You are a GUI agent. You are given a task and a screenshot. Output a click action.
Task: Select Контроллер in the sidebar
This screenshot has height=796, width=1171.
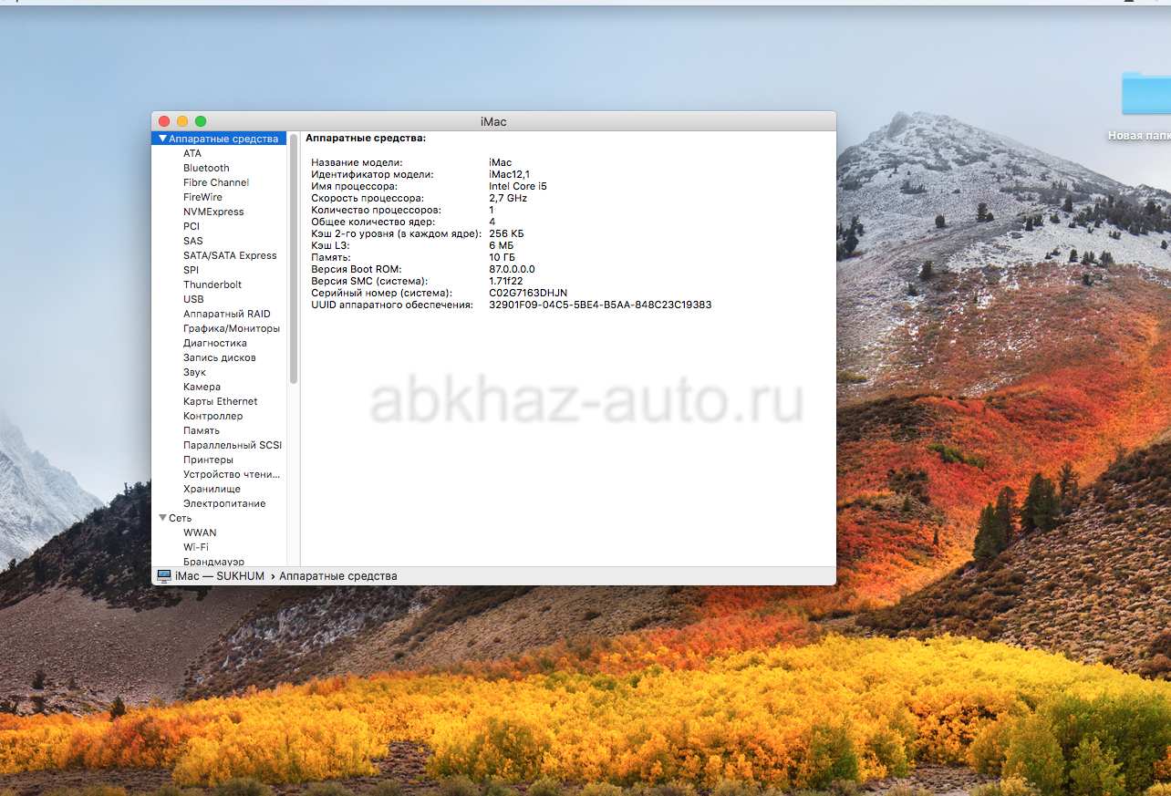213,416
